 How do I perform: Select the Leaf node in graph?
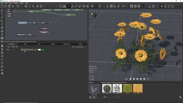[71, 15]
